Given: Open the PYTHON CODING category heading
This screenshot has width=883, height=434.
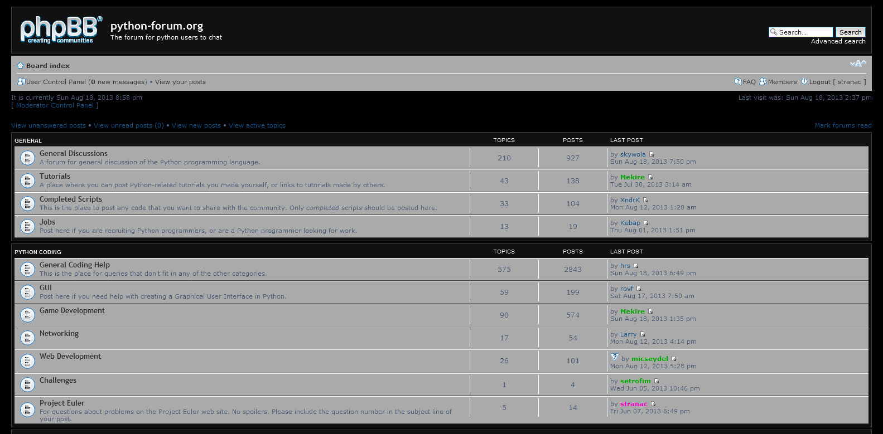Looking at the screenshot, I should click(38, 252).
